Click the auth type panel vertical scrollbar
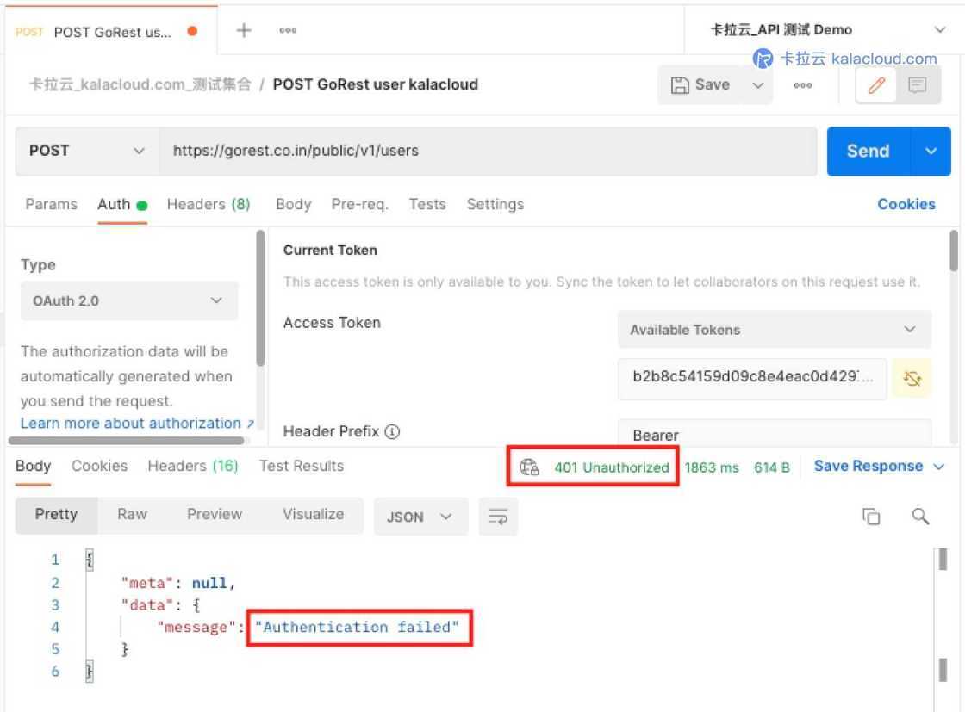This screenshot has height=712, width=965. (x=260, y=298)
